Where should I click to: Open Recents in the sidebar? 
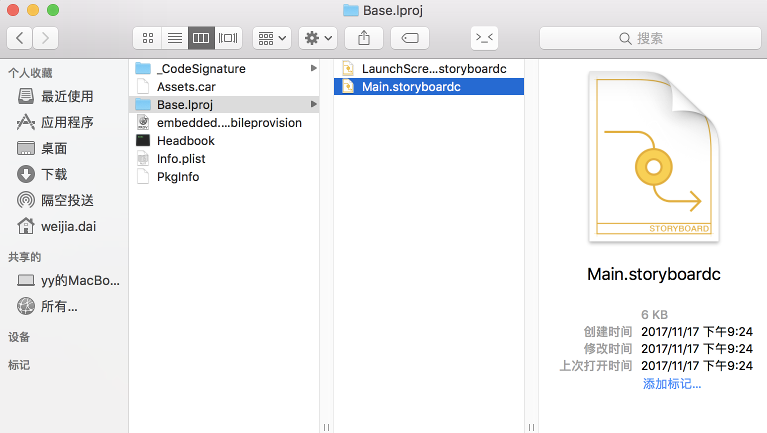point(67,96)
